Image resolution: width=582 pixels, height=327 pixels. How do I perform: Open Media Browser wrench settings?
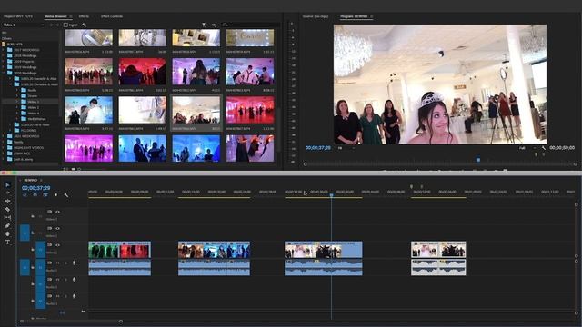[85, 25]
